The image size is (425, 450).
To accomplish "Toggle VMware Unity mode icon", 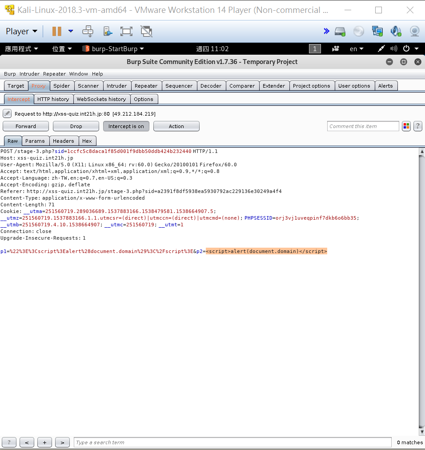I will click(146, 31).
